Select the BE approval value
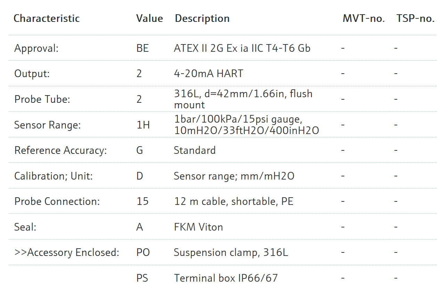437x299 pixels. point(143,48)
